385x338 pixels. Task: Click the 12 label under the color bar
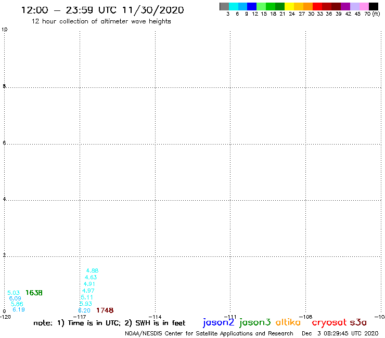pyautogui.click(x=255, y=14)
